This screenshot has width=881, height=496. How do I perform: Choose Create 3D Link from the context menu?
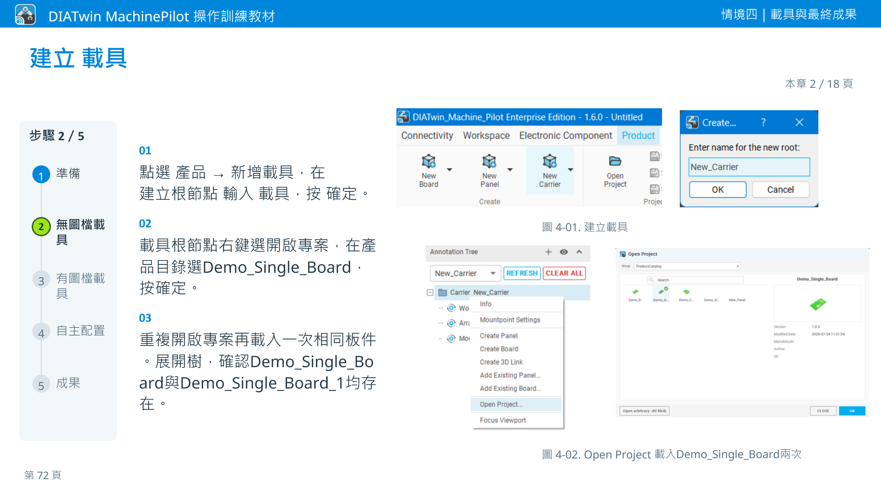517,362
